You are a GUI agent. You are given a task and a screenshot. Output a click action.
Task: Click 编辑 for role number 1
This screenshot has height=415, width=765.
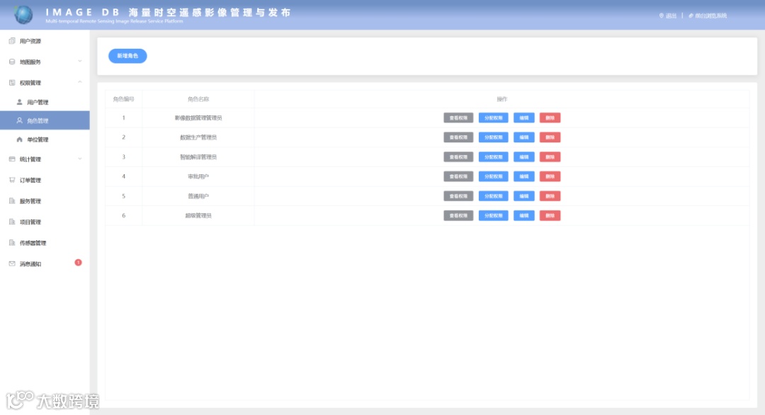click(x=524, y=118)
